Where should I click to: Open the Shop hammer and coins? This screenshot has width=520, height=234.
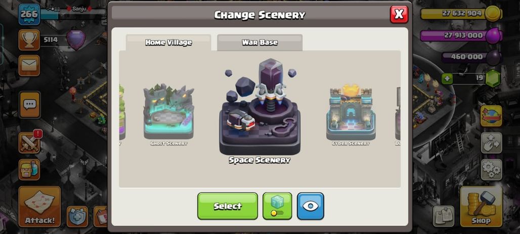pyautogui.click(x=481, y=207)
